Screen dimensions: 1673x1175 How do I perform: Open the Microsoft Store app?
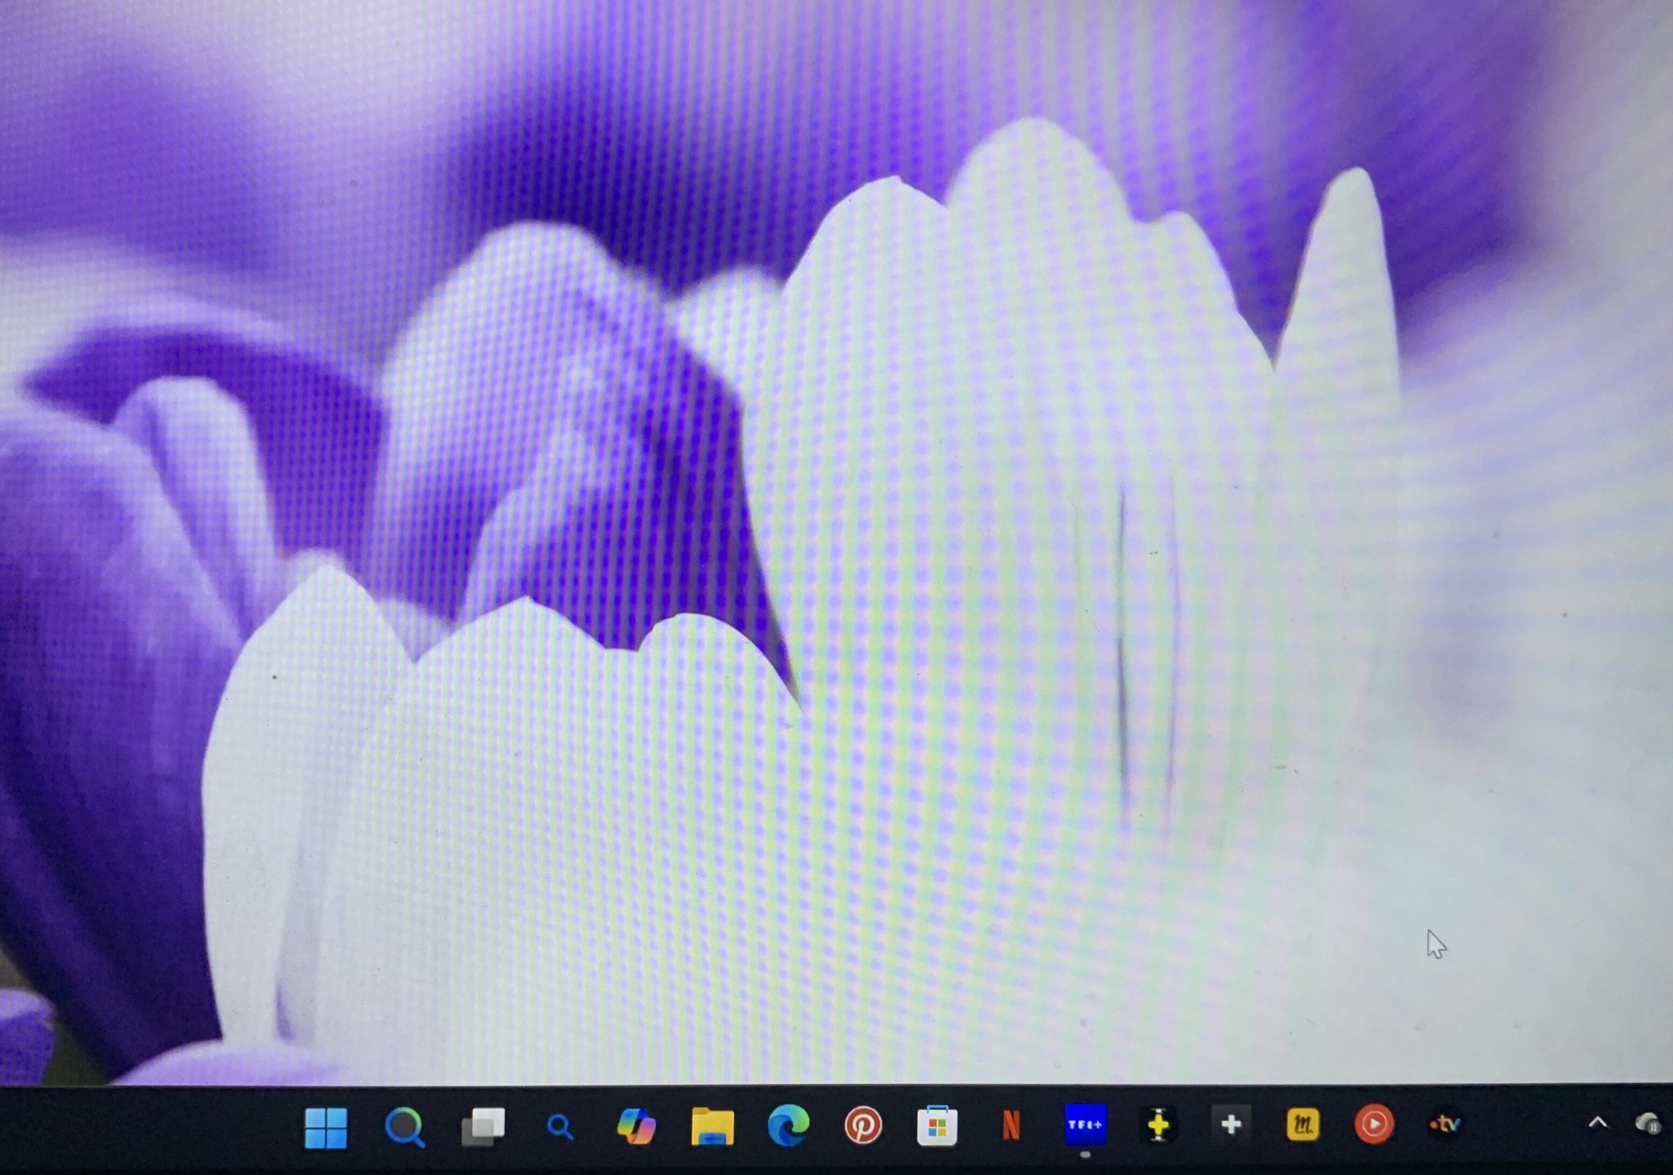point(937,1126)
